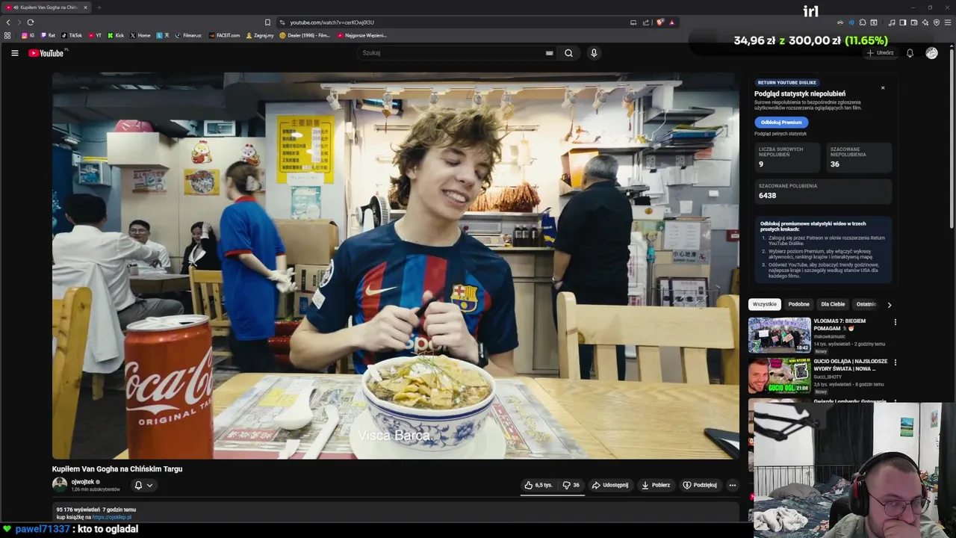This screenshot has height=538, width=956.
Task: Like the video with 6,5 tys. thumbs up
Action: coord(538,485)
